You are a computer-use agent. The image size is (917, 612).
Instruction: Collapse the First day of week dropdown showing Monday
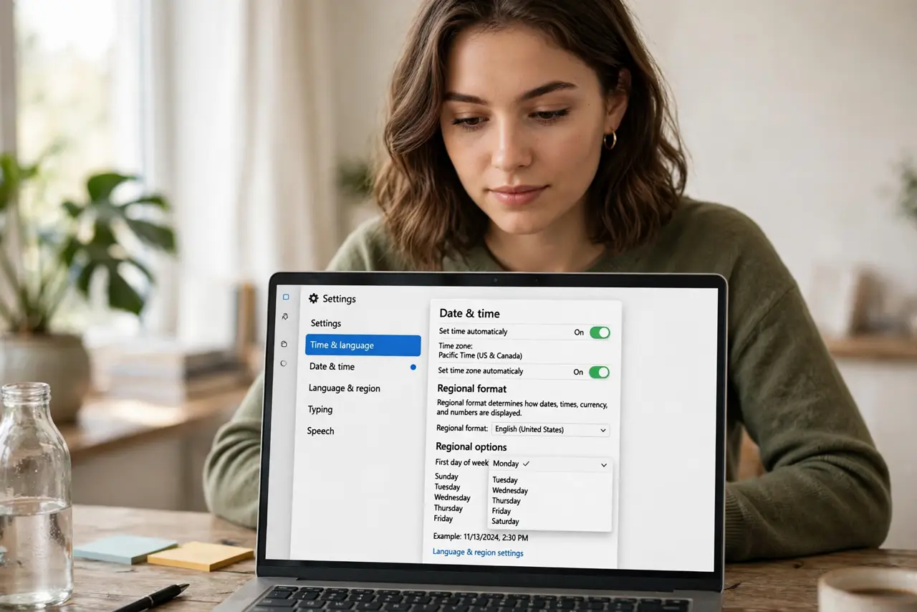[551, 464]
